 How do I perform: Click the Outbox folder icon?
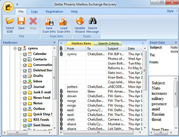30,109
